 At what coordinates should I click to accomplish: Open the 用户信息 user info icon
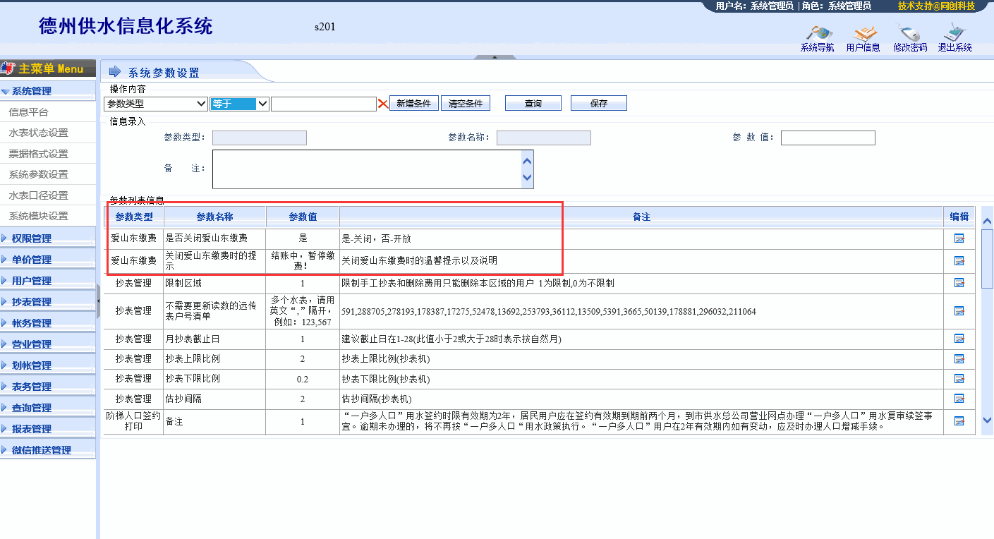pyautogui.click(x=863, y=34)
